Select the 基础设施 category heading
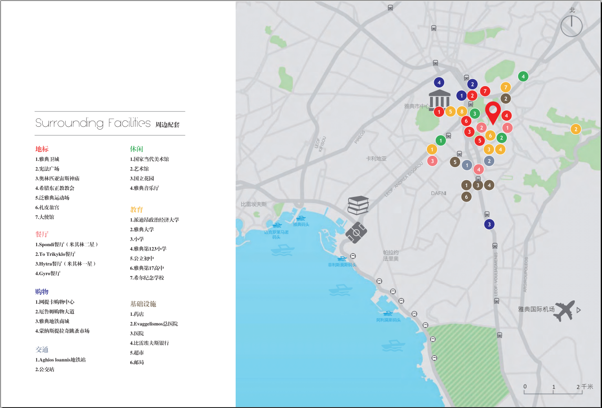Screen dimensions: 602x408 pos(143,304)
